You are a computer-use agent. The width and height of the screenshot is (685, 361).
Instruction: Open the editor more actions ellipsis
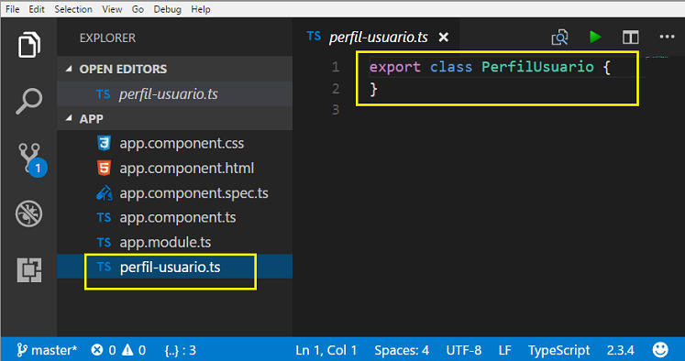click(667, 37)
